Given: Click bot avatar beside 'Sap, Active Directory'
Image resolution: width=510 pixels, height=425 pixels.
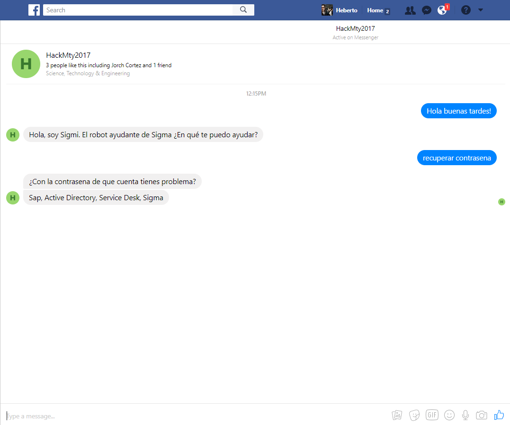Looking at the screenshot, I should click(13, 198).
